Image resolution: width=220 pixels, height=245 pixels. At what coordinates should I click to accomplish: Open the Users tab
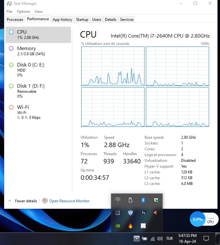pos(97,20)
